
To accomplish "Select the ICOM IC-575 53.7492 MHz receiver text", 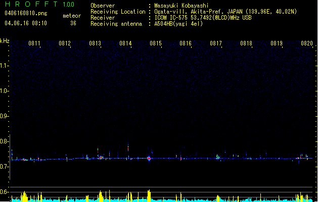I will click(x=203, y=18).
